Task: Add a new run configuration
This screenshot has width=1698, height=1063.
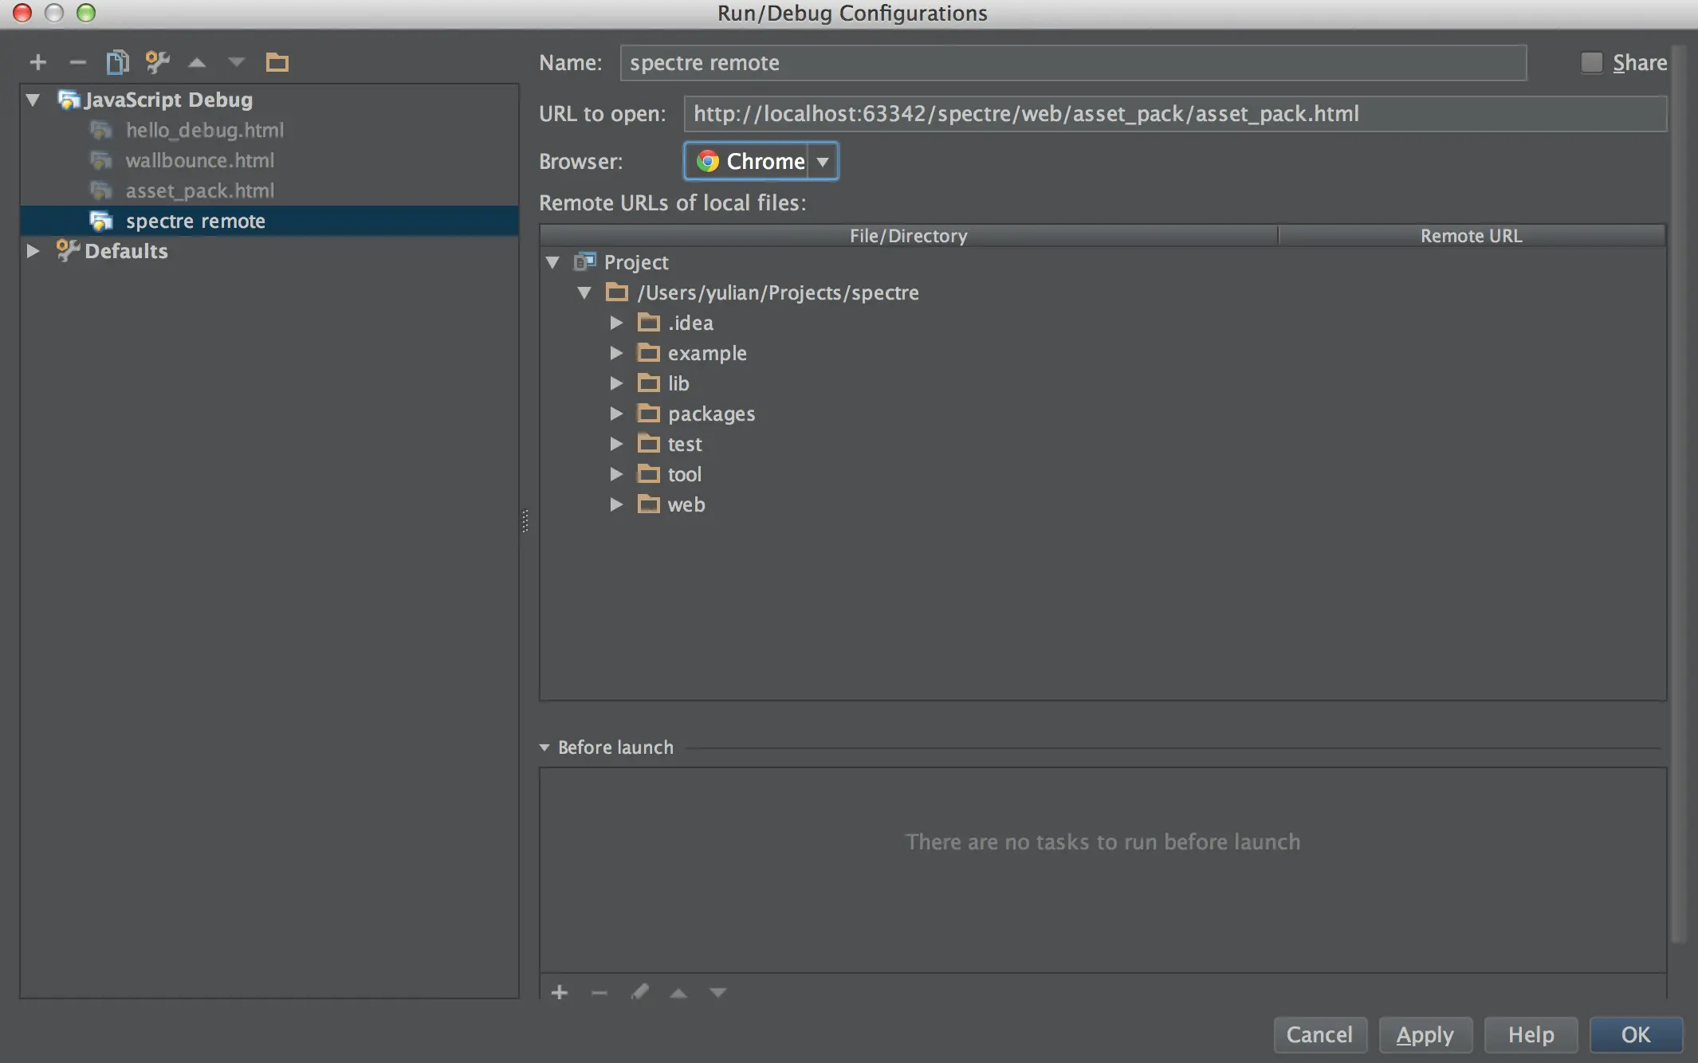Action: click(x=37, y=62)
